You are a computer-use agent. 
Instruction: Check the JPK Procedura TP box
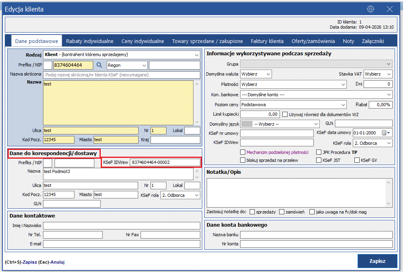tap(319, 152)
